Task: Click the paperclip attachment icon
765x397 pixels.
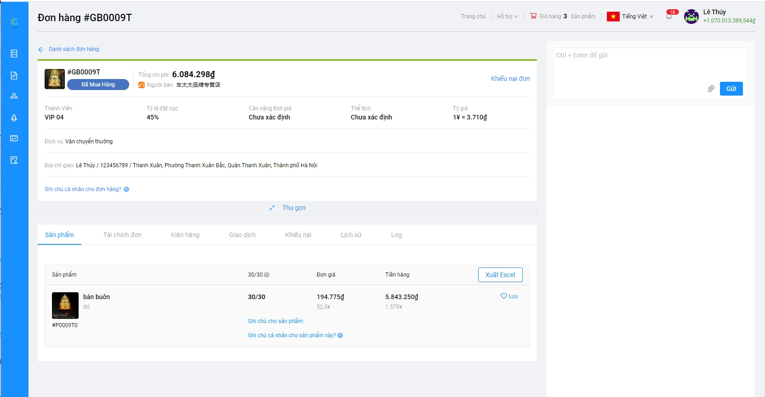Action: click(711, 89)
